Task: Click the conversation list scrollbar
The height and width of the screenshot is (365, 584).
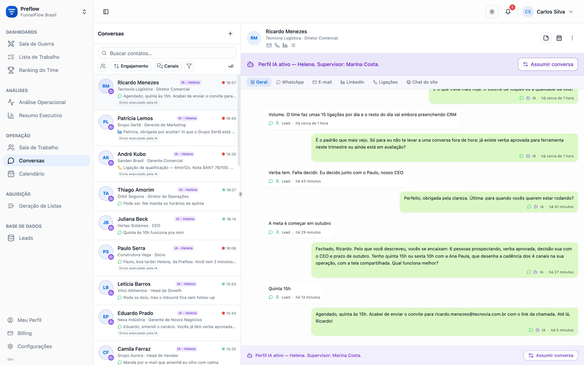Action: 239,121
